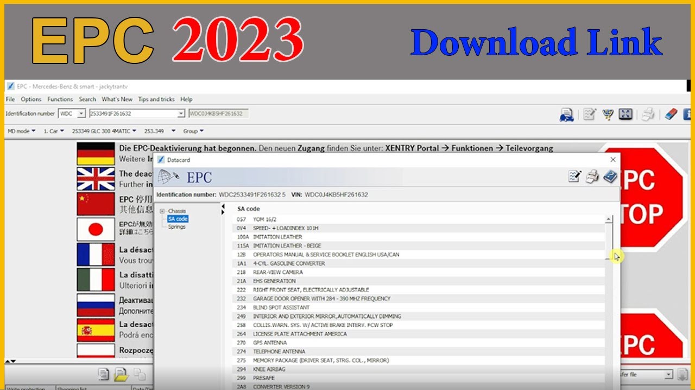Screen dimensions: 695x390
Task: Click the EPC globe logo in Datacard
Action: (168, 177)
